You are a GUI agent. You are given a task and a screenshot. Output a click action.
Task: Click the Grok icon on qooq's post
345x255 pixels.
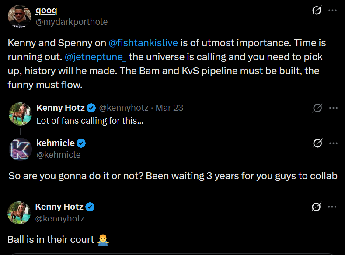(x=317, y=11)
